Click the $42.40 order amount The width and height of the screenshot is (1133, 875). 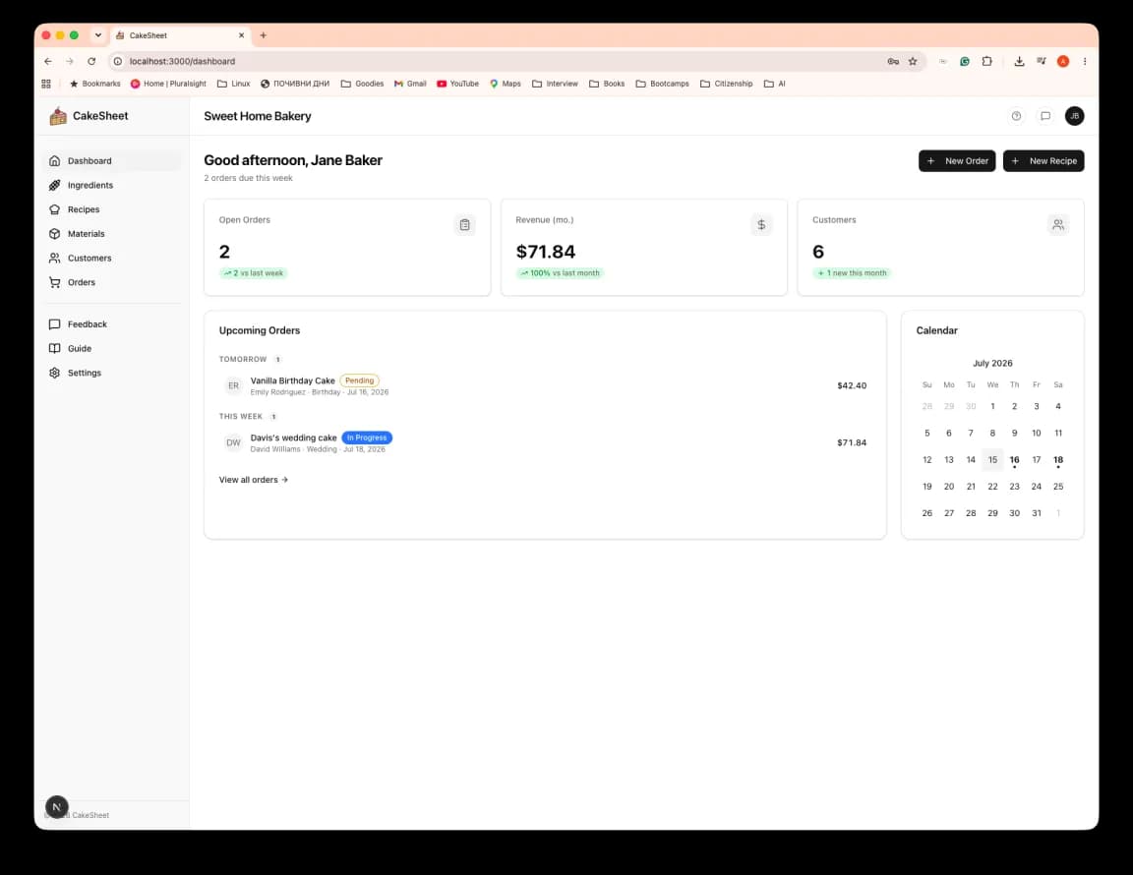click(x=851, y=385)
